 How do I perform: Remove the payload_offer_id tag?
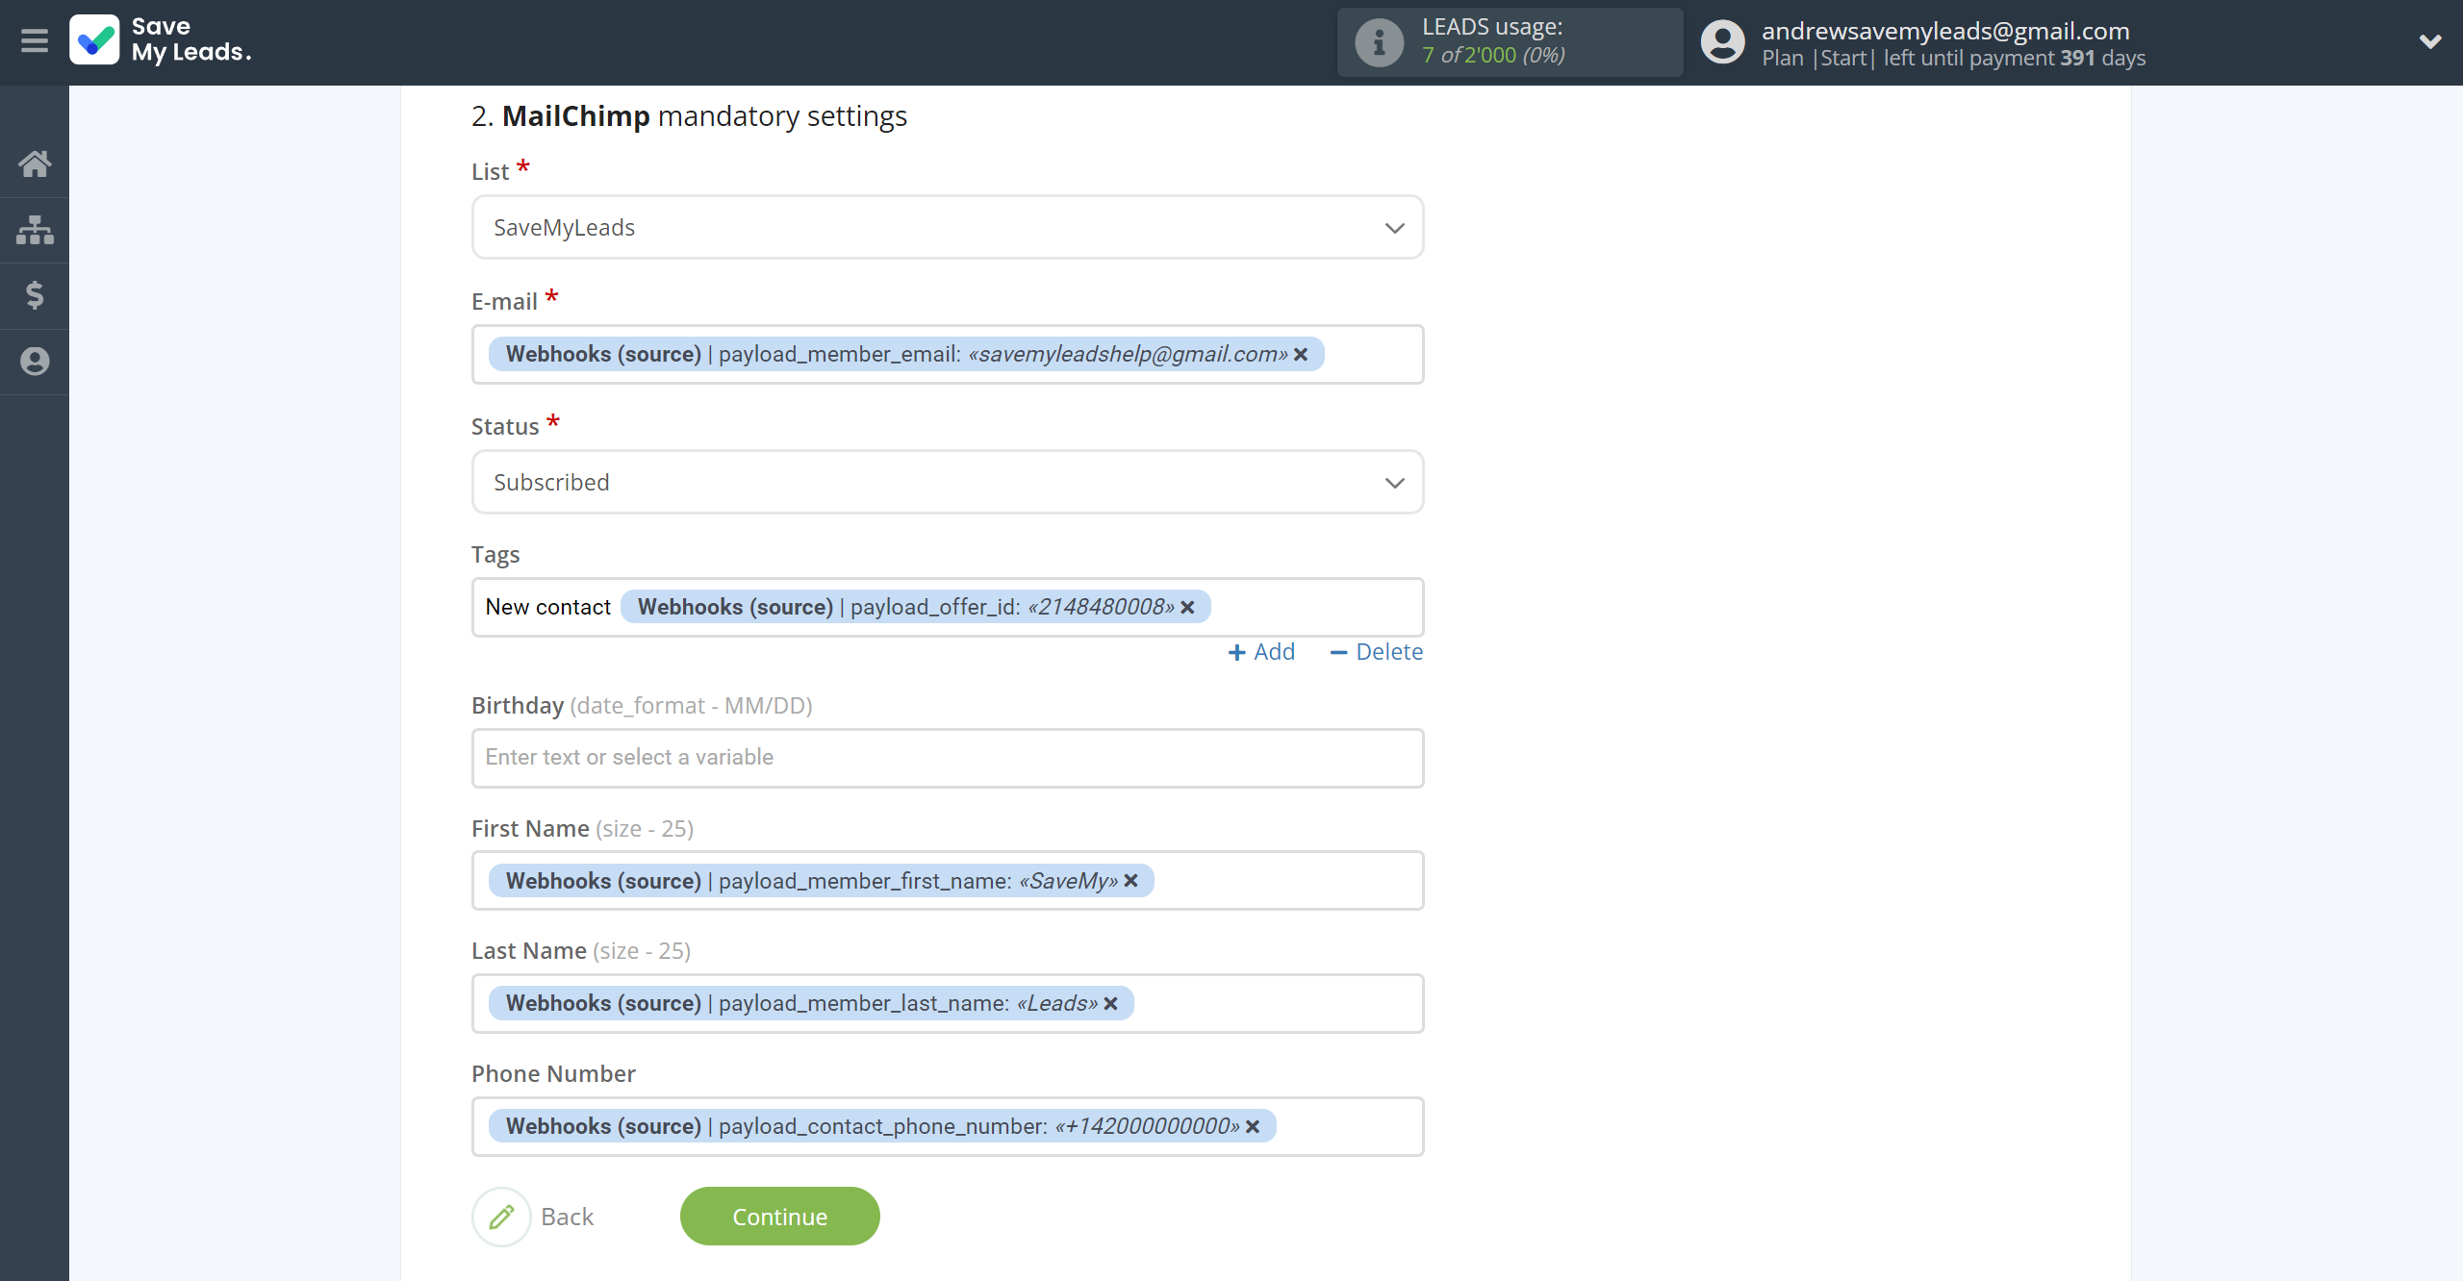click(x=1187, y=608)
